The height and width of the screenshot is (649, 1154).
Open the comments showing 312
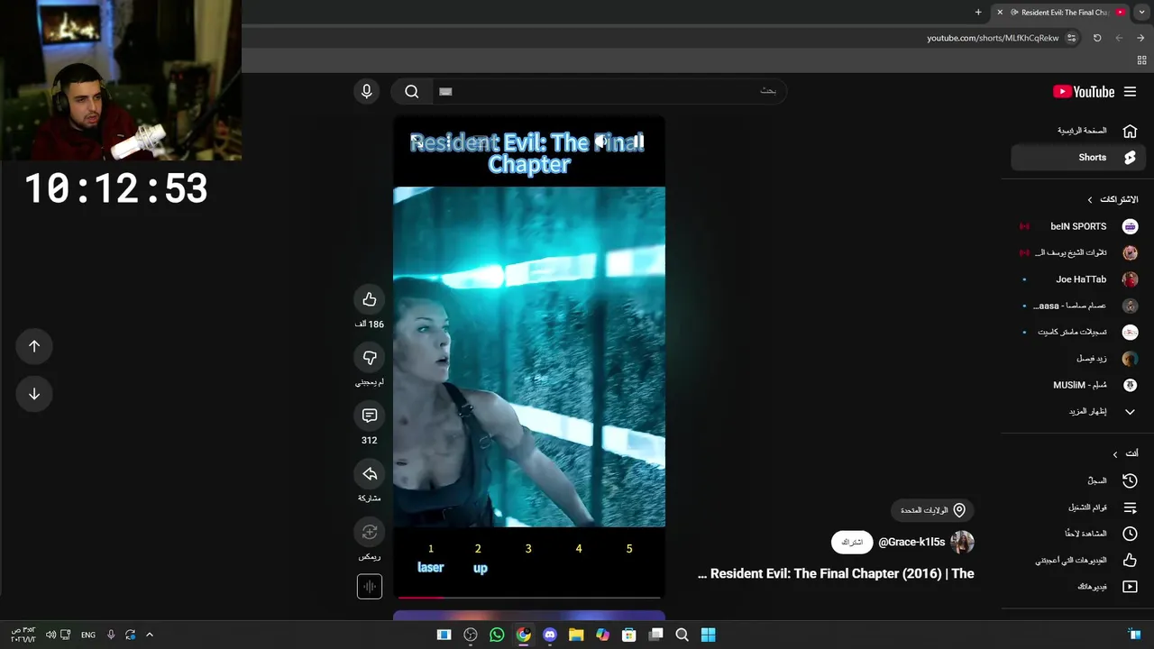370,416
